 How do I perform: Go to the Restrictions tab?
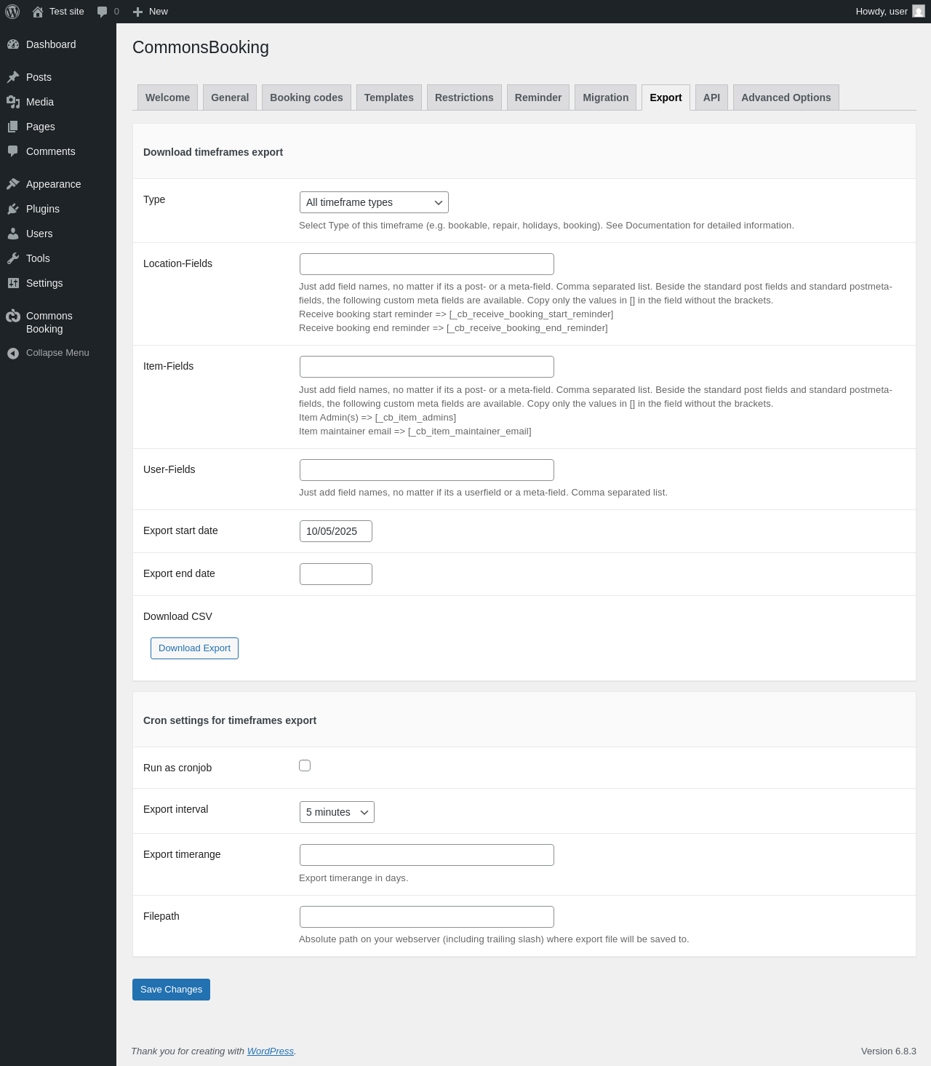point(464,98)
